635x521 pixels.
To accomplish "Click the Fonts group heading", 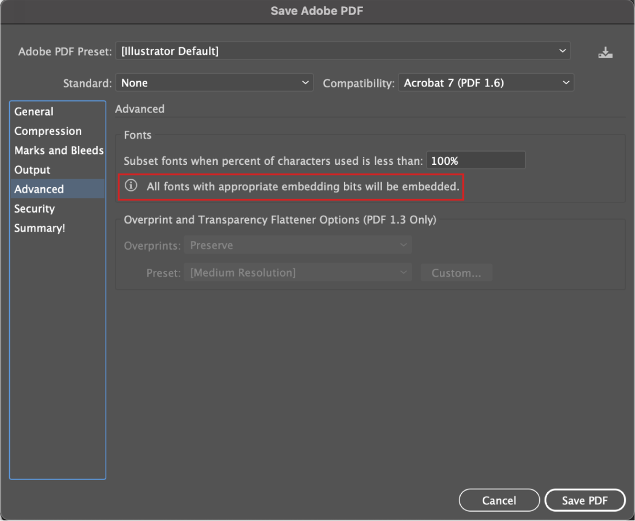I will (138, 135).
